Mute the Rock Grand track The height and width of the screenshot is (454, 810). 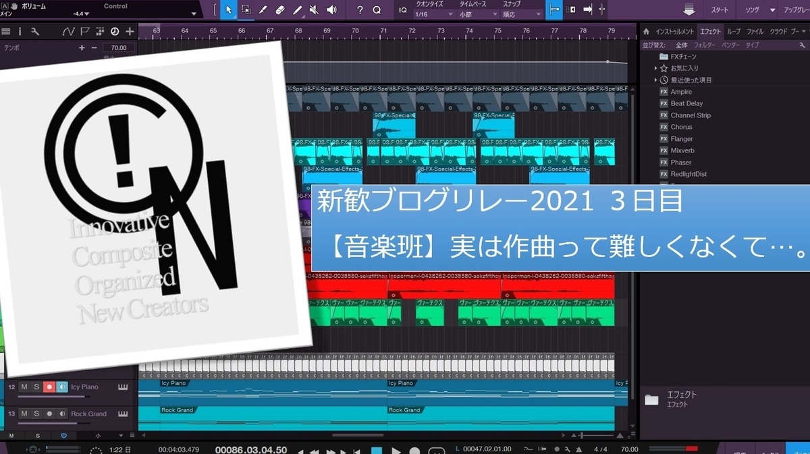(x=24, y=414)
